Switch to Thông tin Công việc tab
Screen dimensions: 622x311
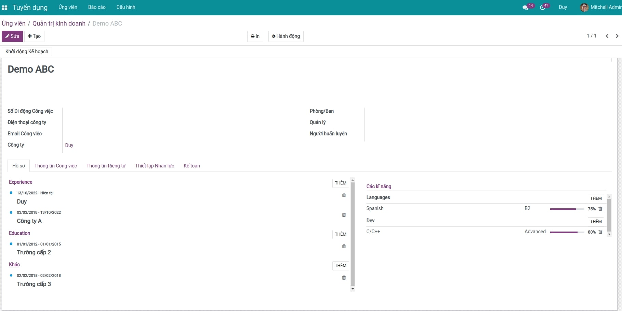point(55,166)
